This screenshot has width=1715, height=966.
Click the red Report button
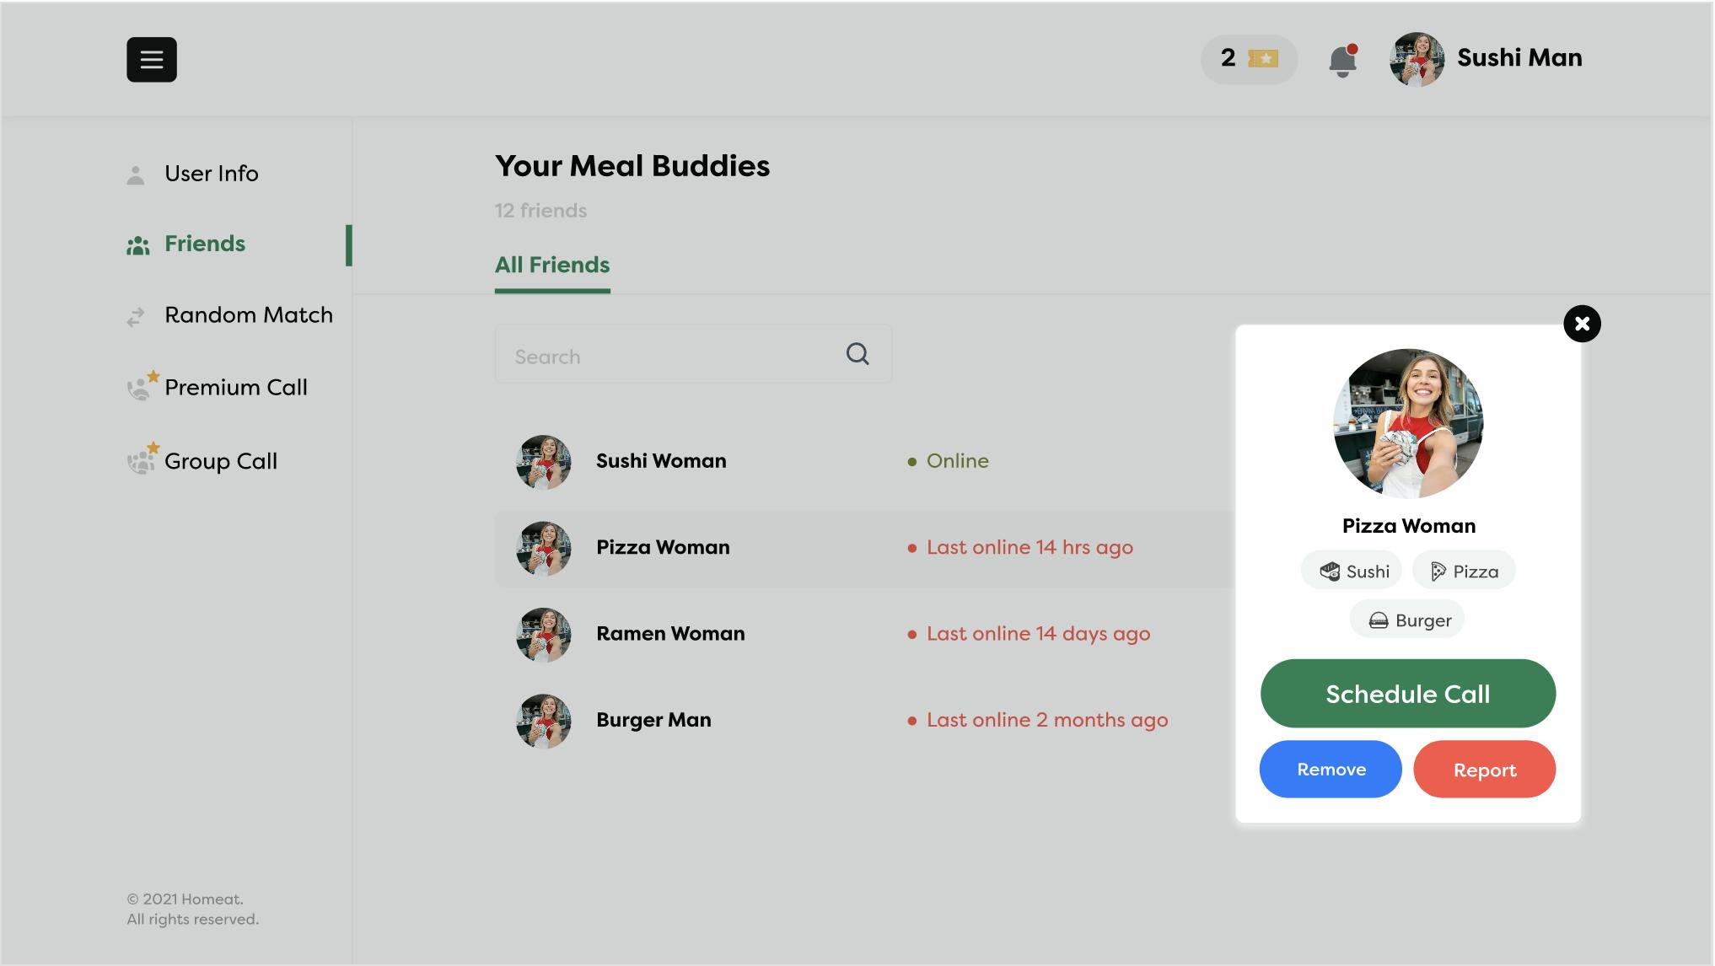(x=1485, y=770)
